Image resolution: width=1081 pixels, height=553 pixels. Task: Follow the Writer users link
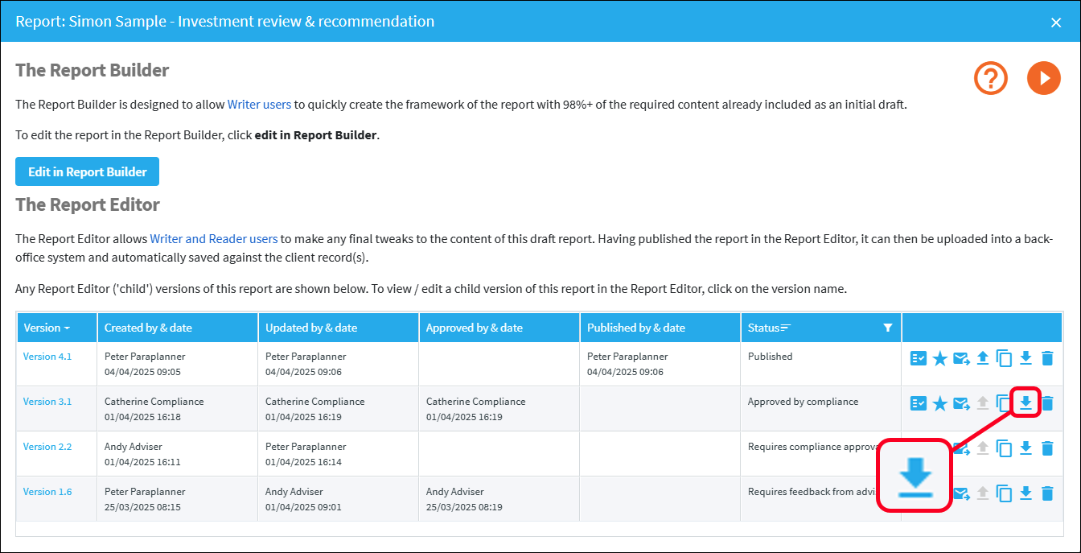pyautogui.click(x=259, y=105)
